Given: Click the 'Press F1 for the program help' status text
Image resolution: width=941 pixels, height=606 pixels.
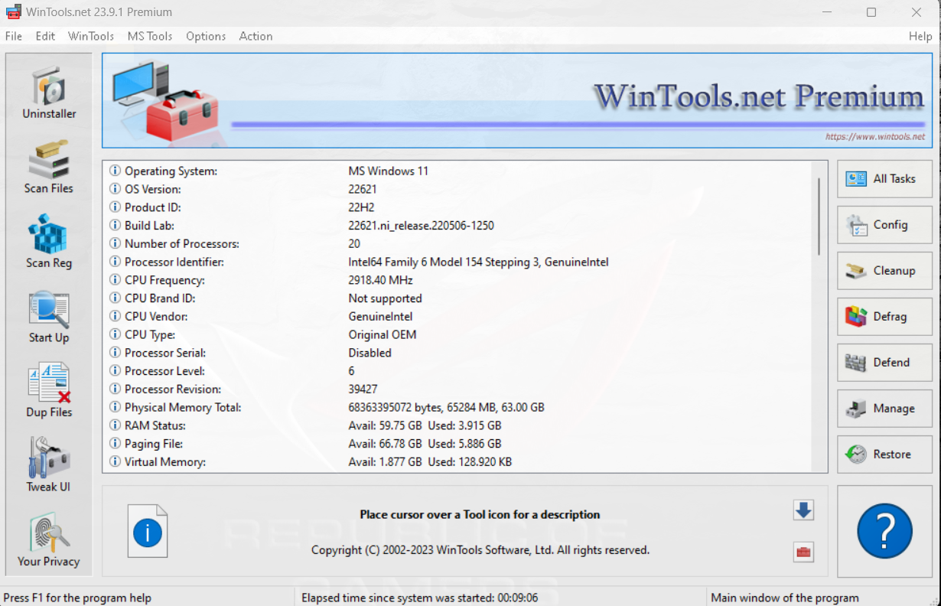Looking at the screenshot, I should [x=77, y=598].
